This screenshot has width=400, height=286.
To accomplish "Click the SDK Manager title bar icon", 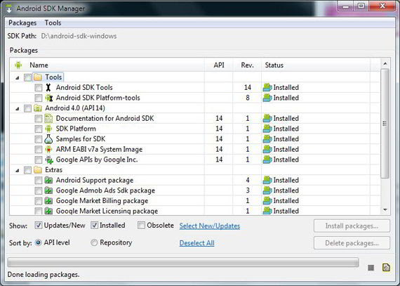I will [9, 8].
